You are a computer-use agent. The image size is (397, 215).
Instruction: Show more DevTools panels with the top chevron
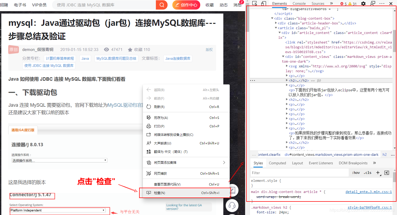click(x=331, y=3)
